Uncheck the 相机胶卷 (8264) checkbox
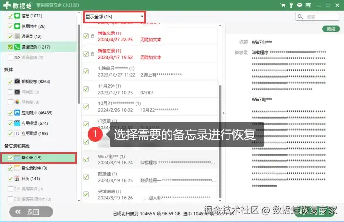 click(x=10, y=81)
